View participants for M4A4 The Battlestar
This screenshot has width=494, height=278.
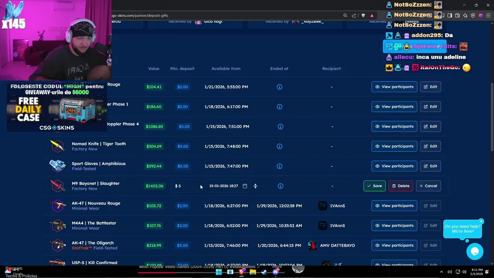tap(394, 225)
